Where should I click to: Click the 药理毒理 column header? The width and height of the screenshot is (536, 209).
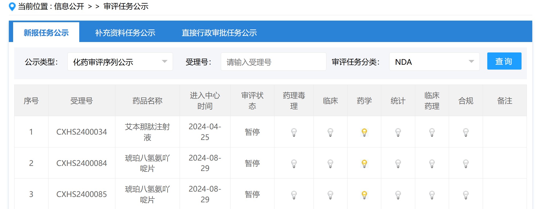click(x=294, y=101)
